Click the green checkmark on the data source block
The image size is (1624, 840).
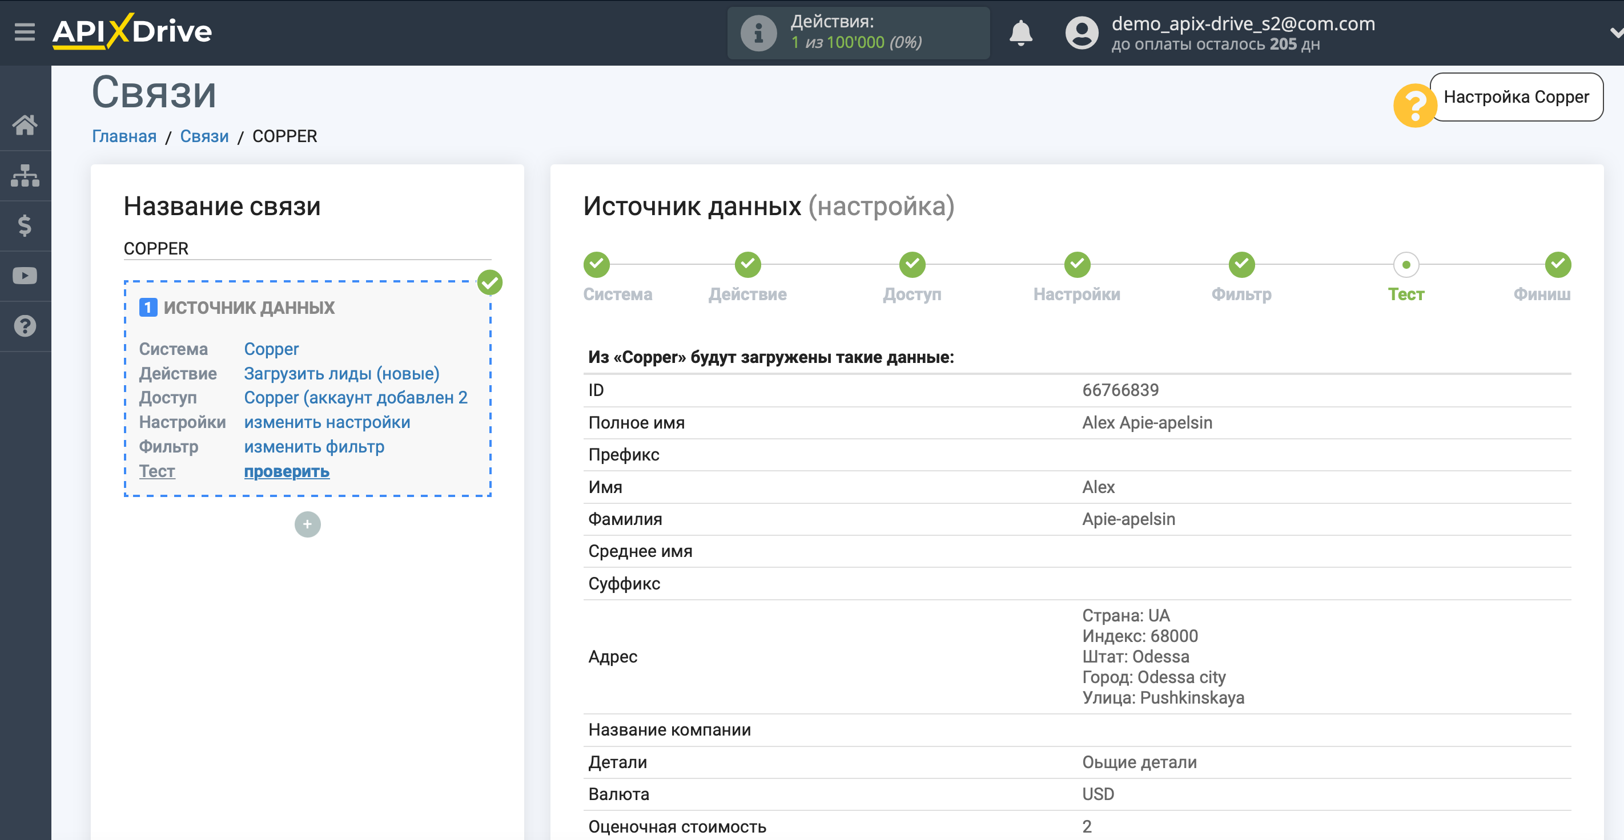click(490, 282)
